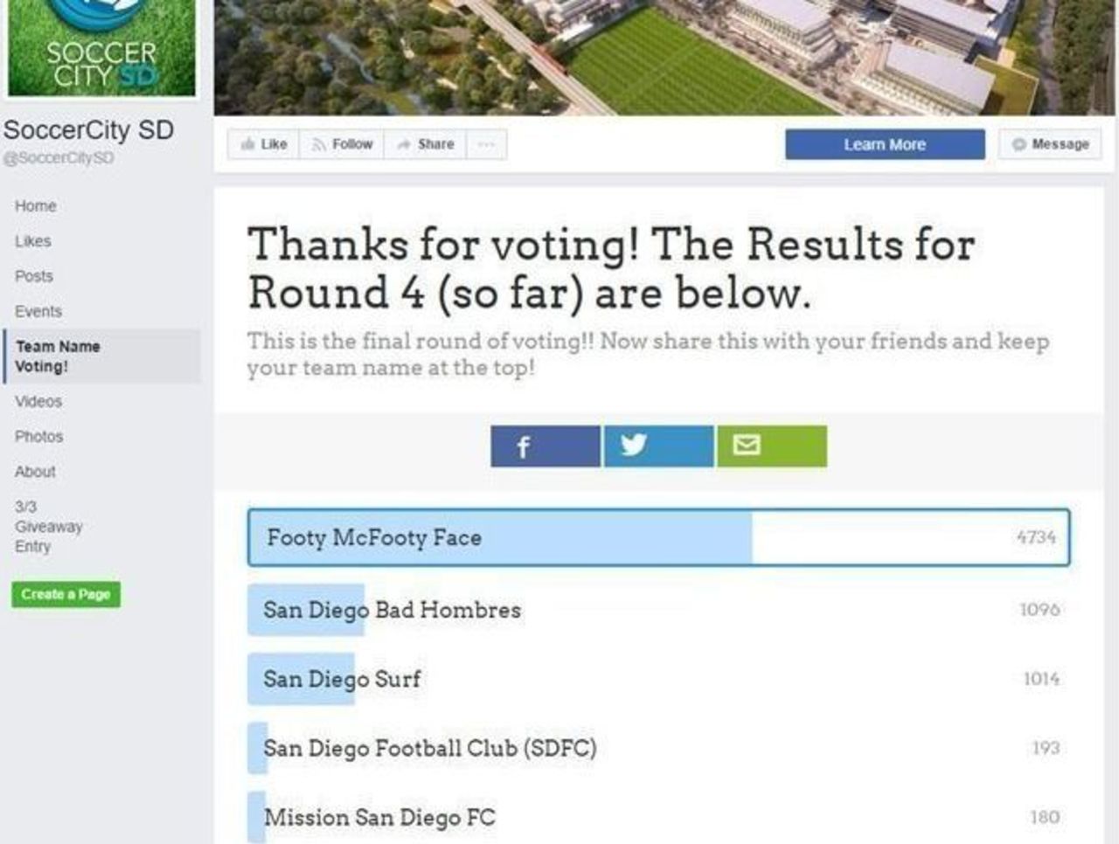This screenshot has width=1119, height=844.
Task: Message the SoccerCity SD page
Action: [x=1050, y=144]
